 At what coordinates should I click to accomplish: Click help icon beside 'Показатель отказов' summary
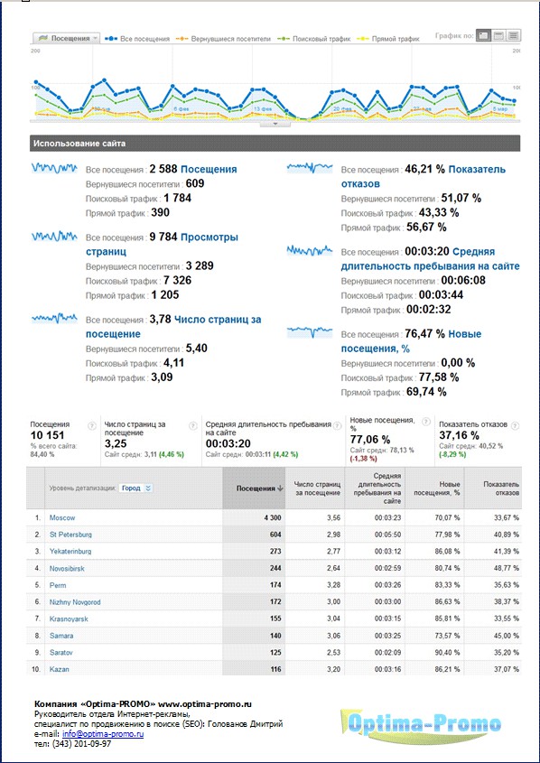click(515, 424)
